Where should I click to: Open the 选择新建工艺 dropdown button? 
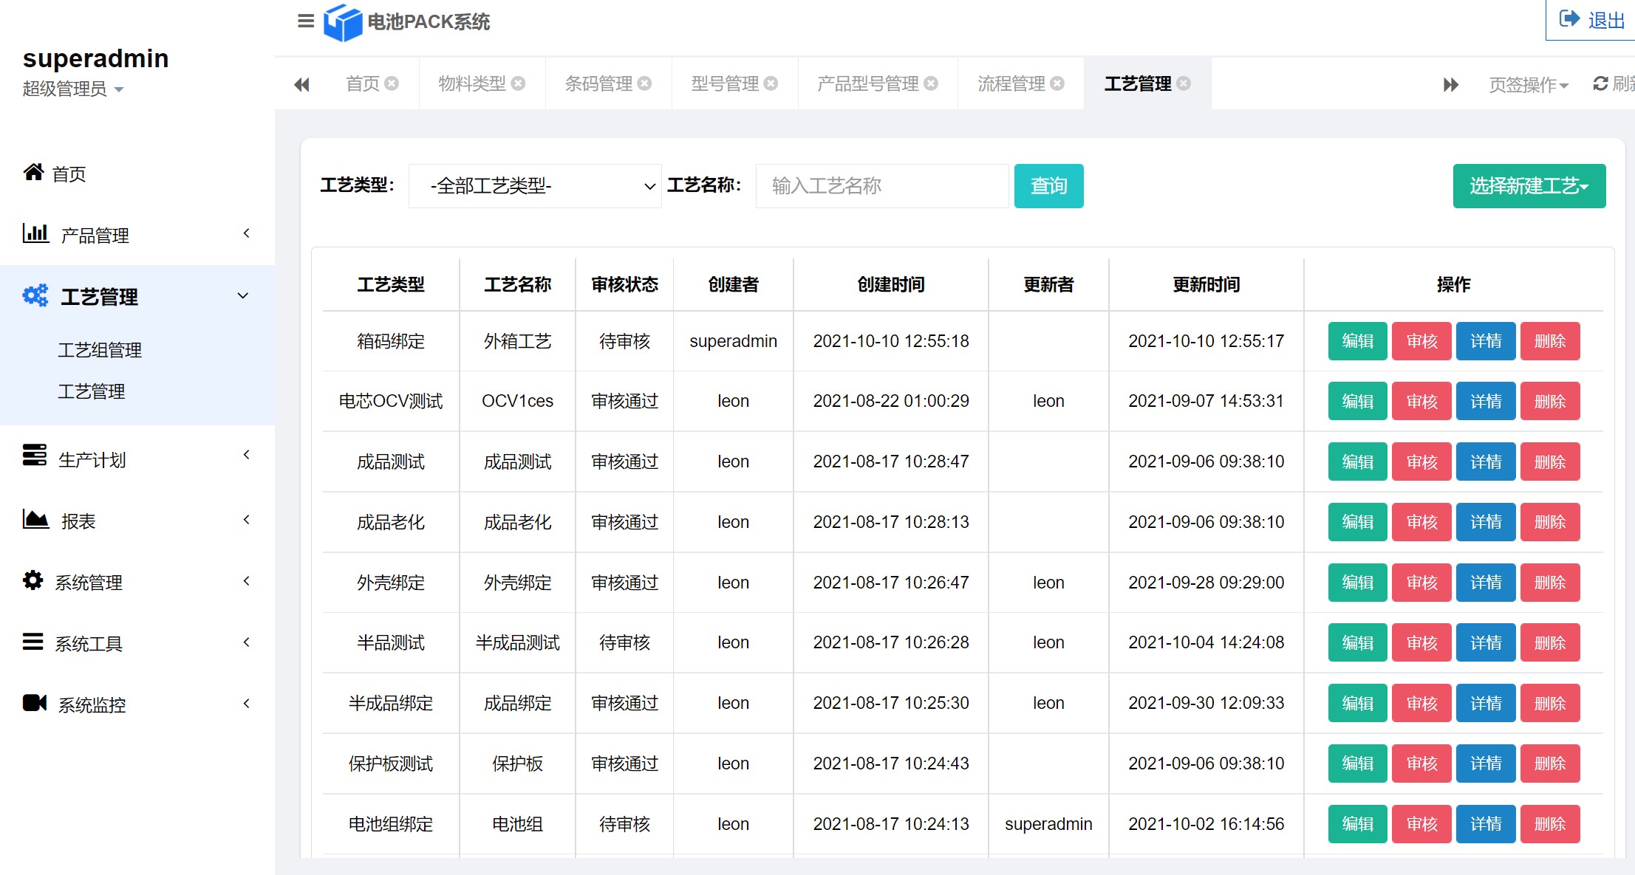coord(1529,186)
